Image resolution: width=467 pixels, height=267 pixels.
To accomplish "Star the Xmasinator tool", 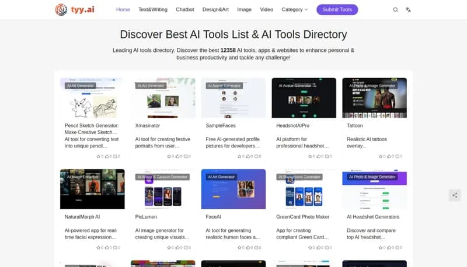I will pos(169,156).
